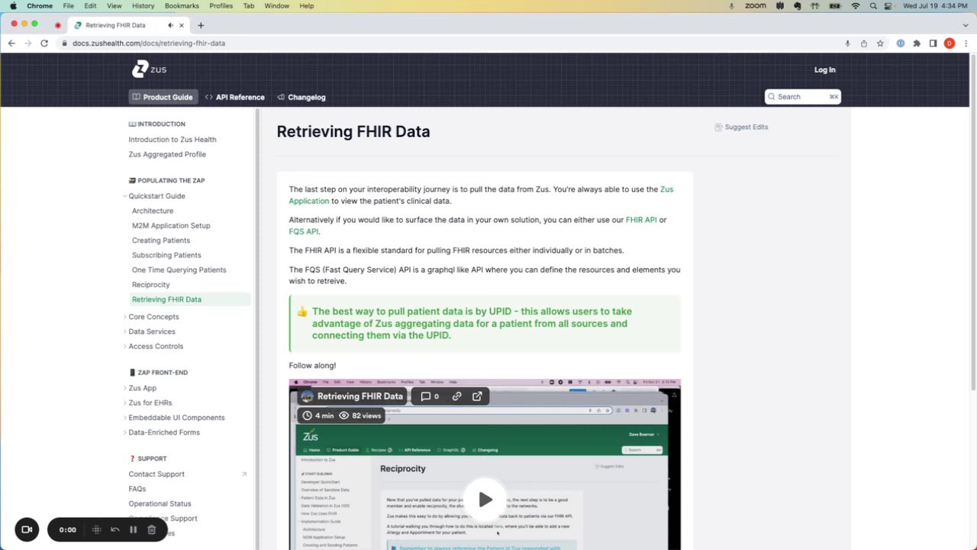The width and height of the screenshot is (977, 550).
Task: Open the Profiles menu
Action: point(221,5)
